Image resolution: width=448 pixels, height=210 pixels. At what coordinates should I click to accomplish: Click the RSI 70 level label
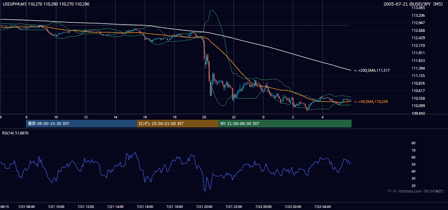[413, 150]
